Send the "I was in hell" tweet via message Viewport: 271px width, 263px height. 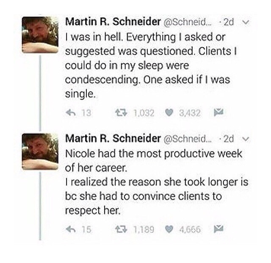pos(216,112)
